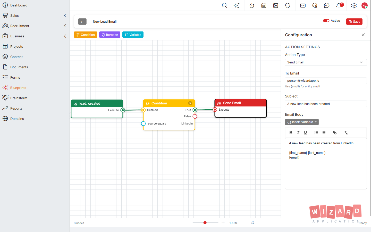The image size is (371, 232).
Task: Open the chat bubble icon
Action: [x=326, y=5]
